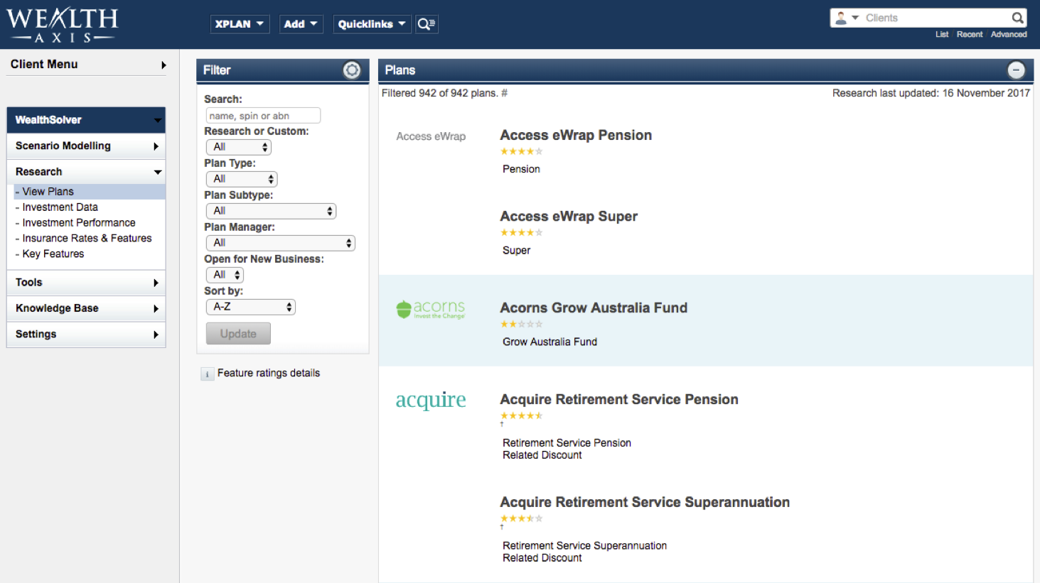Click 'Grow Australia Fund' subtype text
The height and width of the screenshot is (583, 1040).
[550, 342]
